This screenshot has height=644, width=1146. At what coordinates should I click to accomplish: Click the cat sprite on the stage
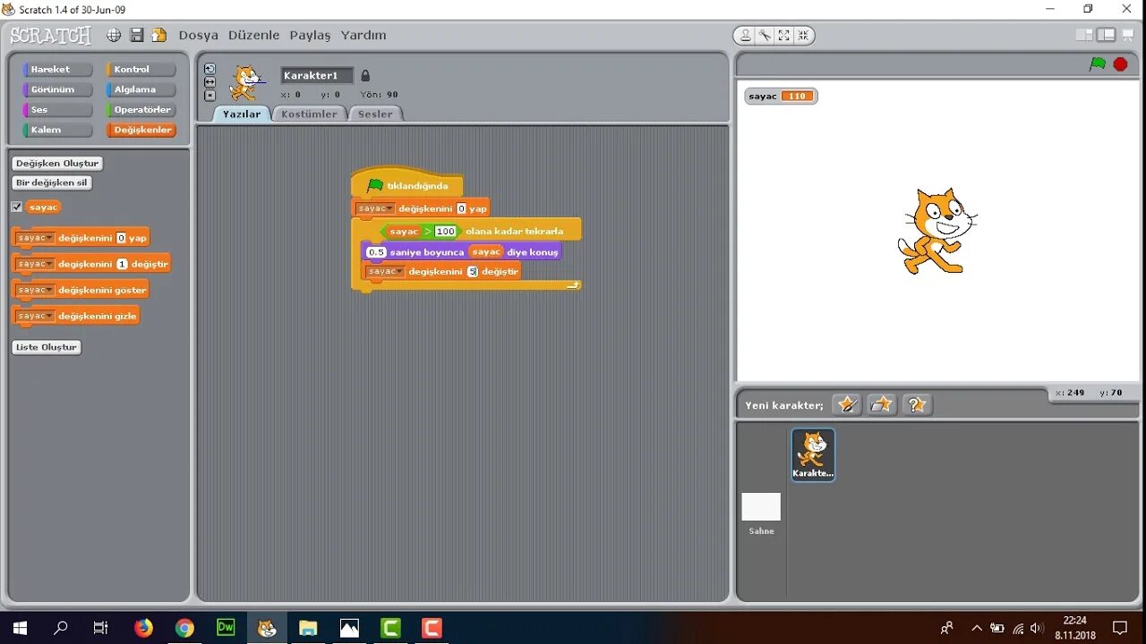tap(936, 230)
